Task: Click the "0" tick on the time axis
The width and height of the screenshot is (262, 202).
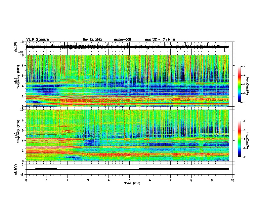Action: 26,180
